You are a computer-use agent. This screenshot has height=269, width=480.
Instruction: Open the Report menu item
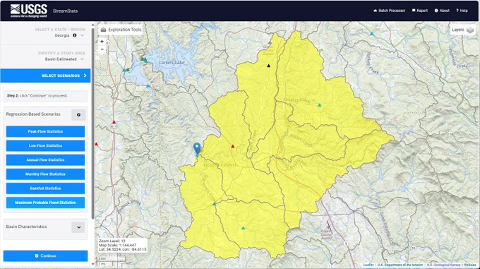(420, 11)
